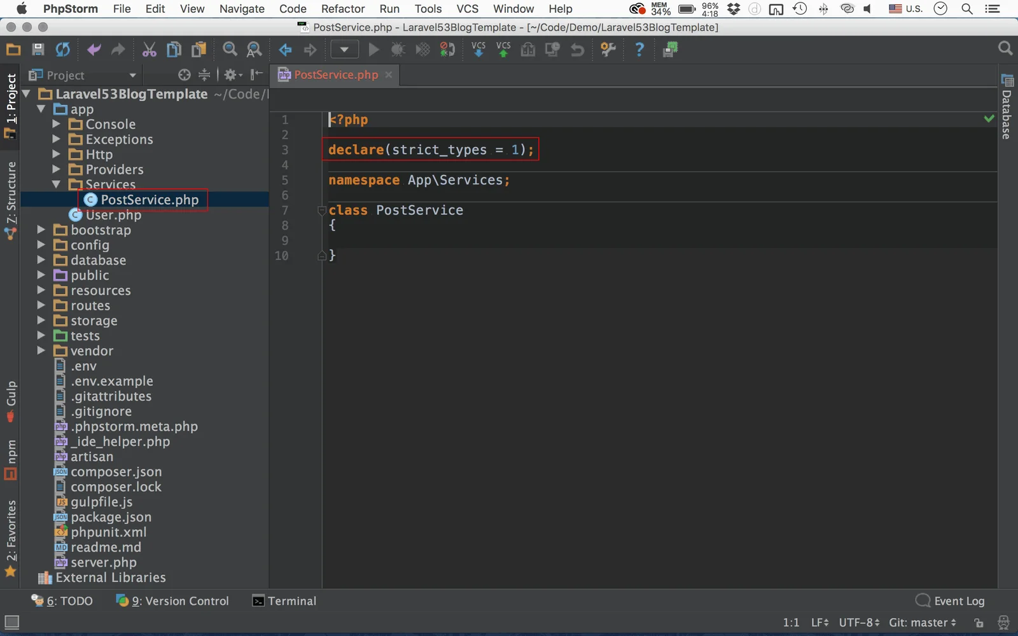Image resolution: width=1018 pixels, height=636 pixels.
Task: Toggle the Gulp tool window
Action: tap(11, 401)
